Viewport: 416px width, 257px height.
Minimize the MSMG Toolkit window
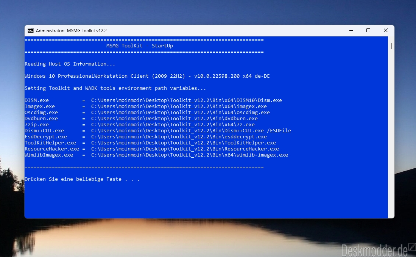[351, 31]
